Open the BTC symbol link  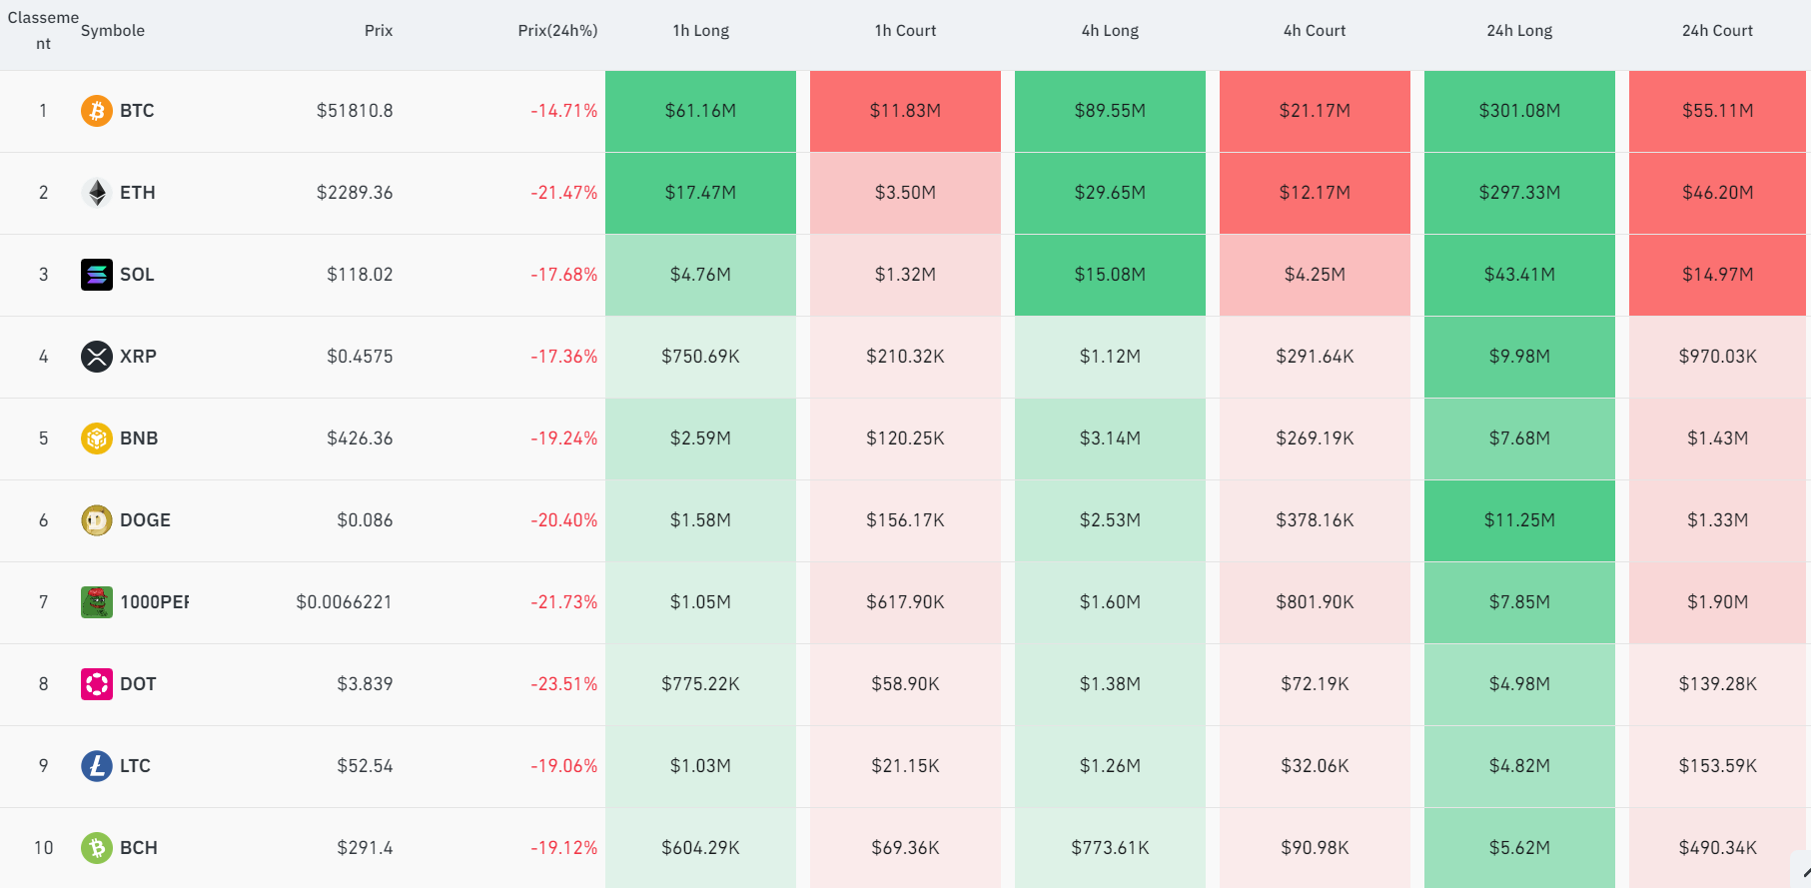click(137, 111)
